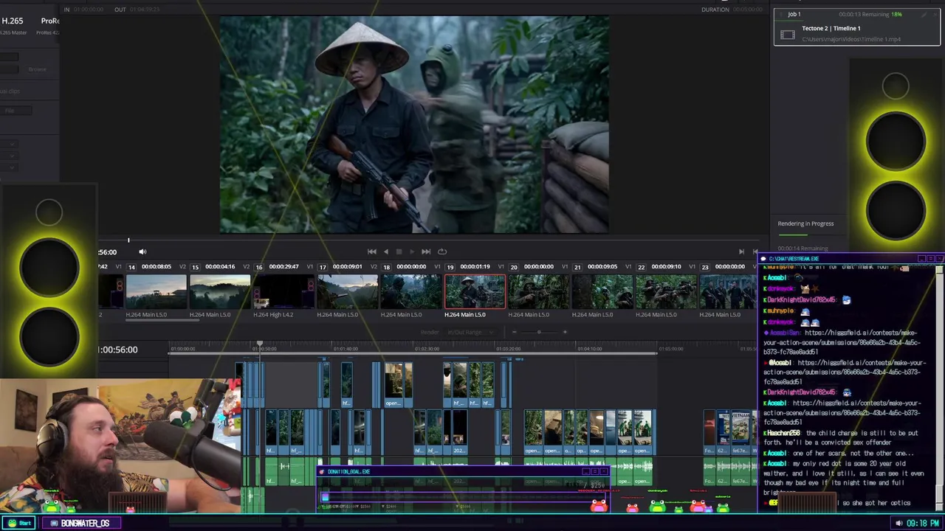This screenshot has width=945, height=531.
Task: Click the play reverse button
Action: coord(385,251)
